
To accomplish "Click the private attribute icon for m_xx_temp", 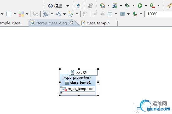I will [x=65, y=89].
